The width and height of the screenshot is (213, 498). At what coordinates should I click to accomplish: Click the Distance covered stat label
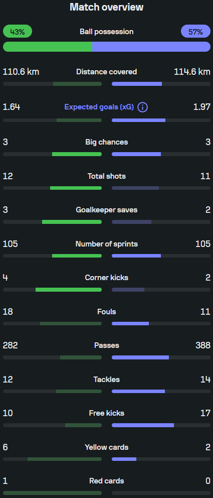click(106, 72)
